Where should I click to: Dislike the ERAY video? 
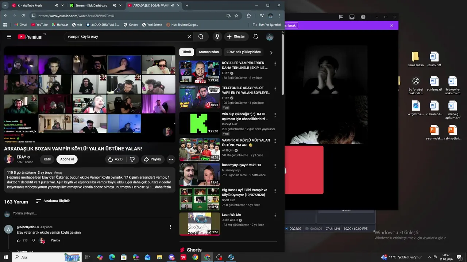click(x=132, y=159)
